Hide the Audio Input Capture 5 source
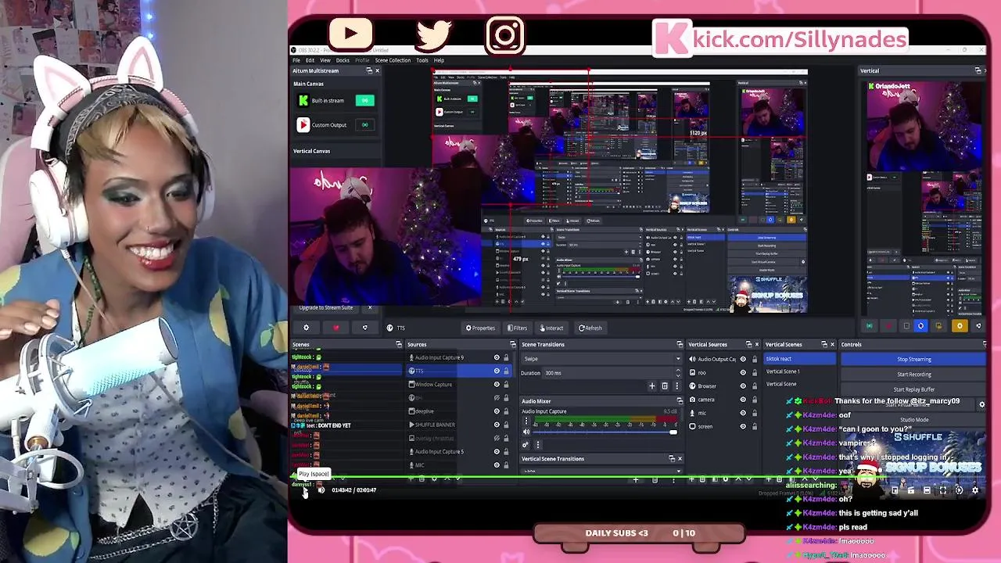Viewport: 1001px width, 563px height. pos(497,451)
